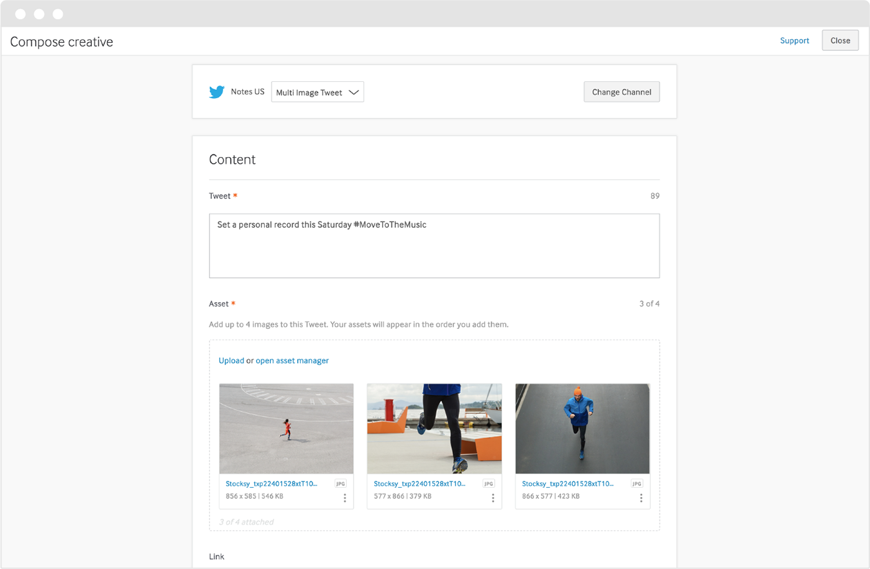Viewport: 870px width, 569px height.
Task: Click the Change Channel button
Action: coord(621,92)
